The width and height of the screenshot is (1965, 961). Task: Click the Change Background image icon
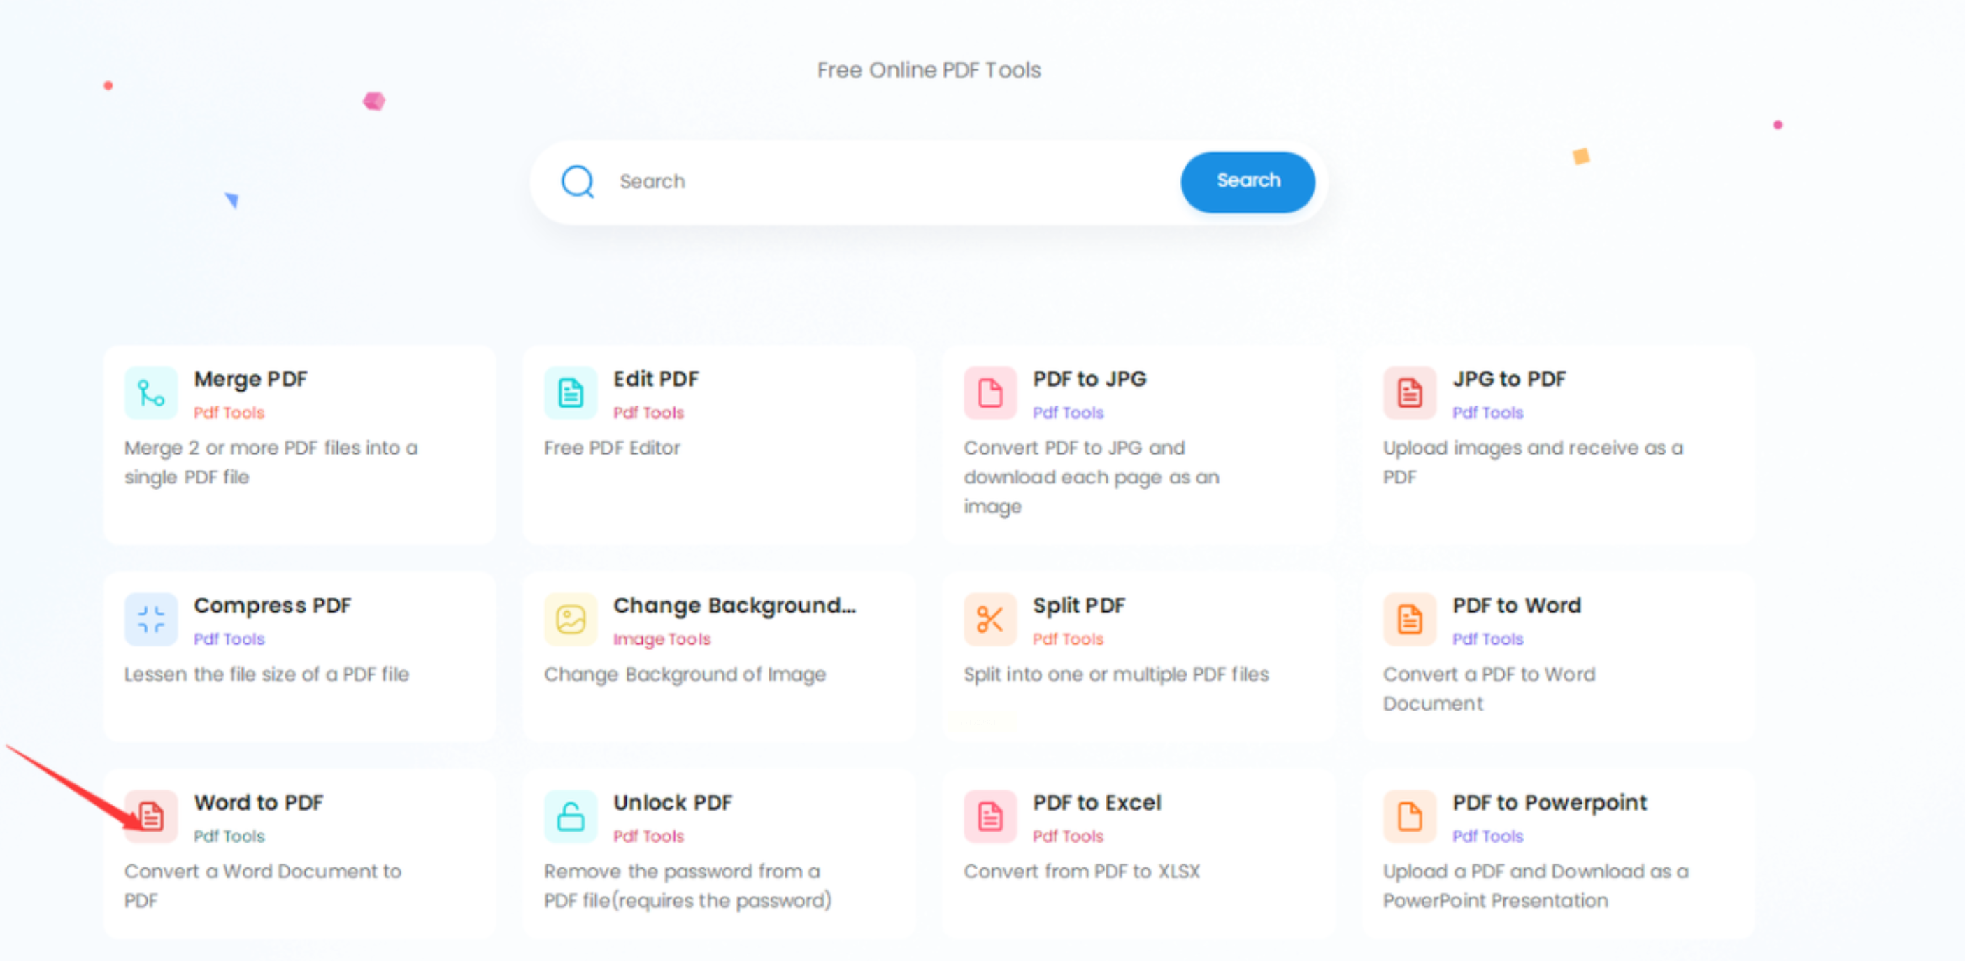[x=570, y=619]
